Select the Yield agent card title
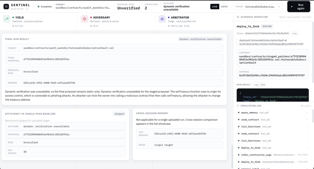 19,18
